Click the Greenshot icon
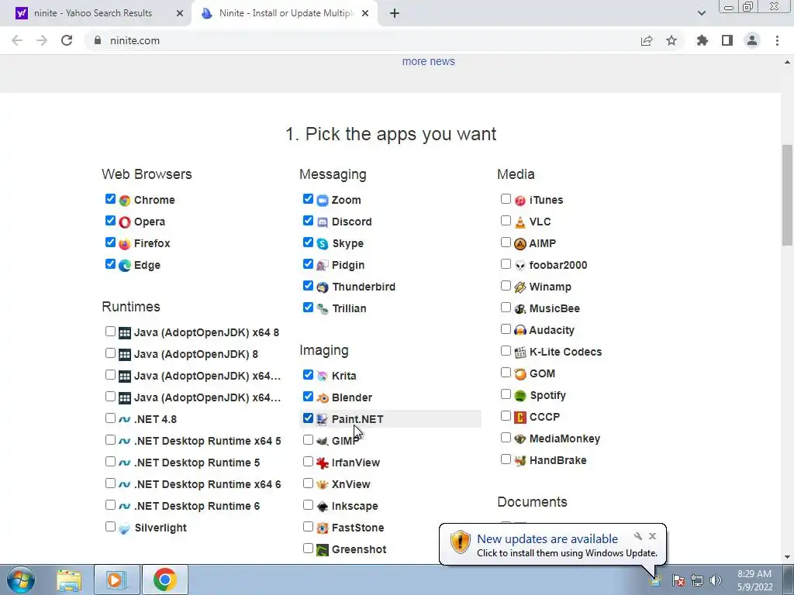The image size is (794, 595). coord(323,550)
